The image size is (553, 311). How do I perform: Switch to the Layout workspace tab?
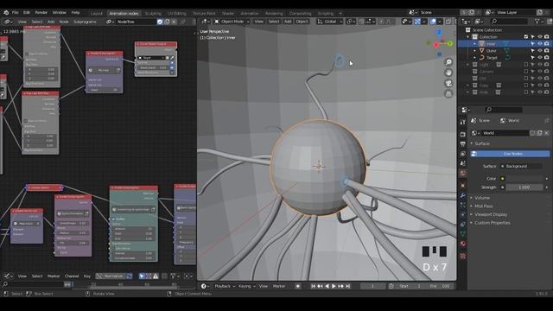click(96, 14)
